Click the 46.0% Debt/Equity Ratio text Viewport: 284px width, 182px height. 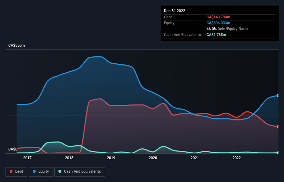point(227,29)
